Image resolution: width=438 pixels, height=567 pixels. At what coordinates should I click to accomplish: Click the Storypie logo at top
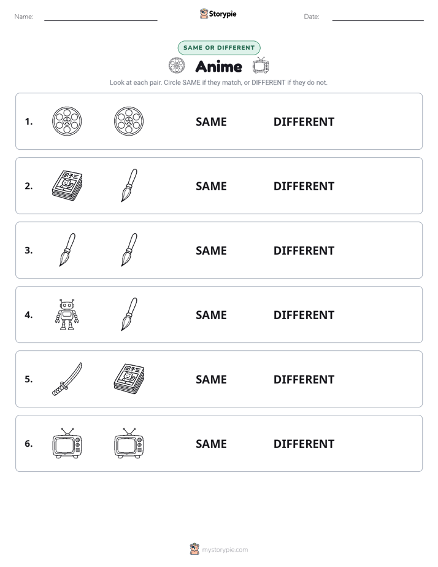pyautogui.click(x=218, y=13)
